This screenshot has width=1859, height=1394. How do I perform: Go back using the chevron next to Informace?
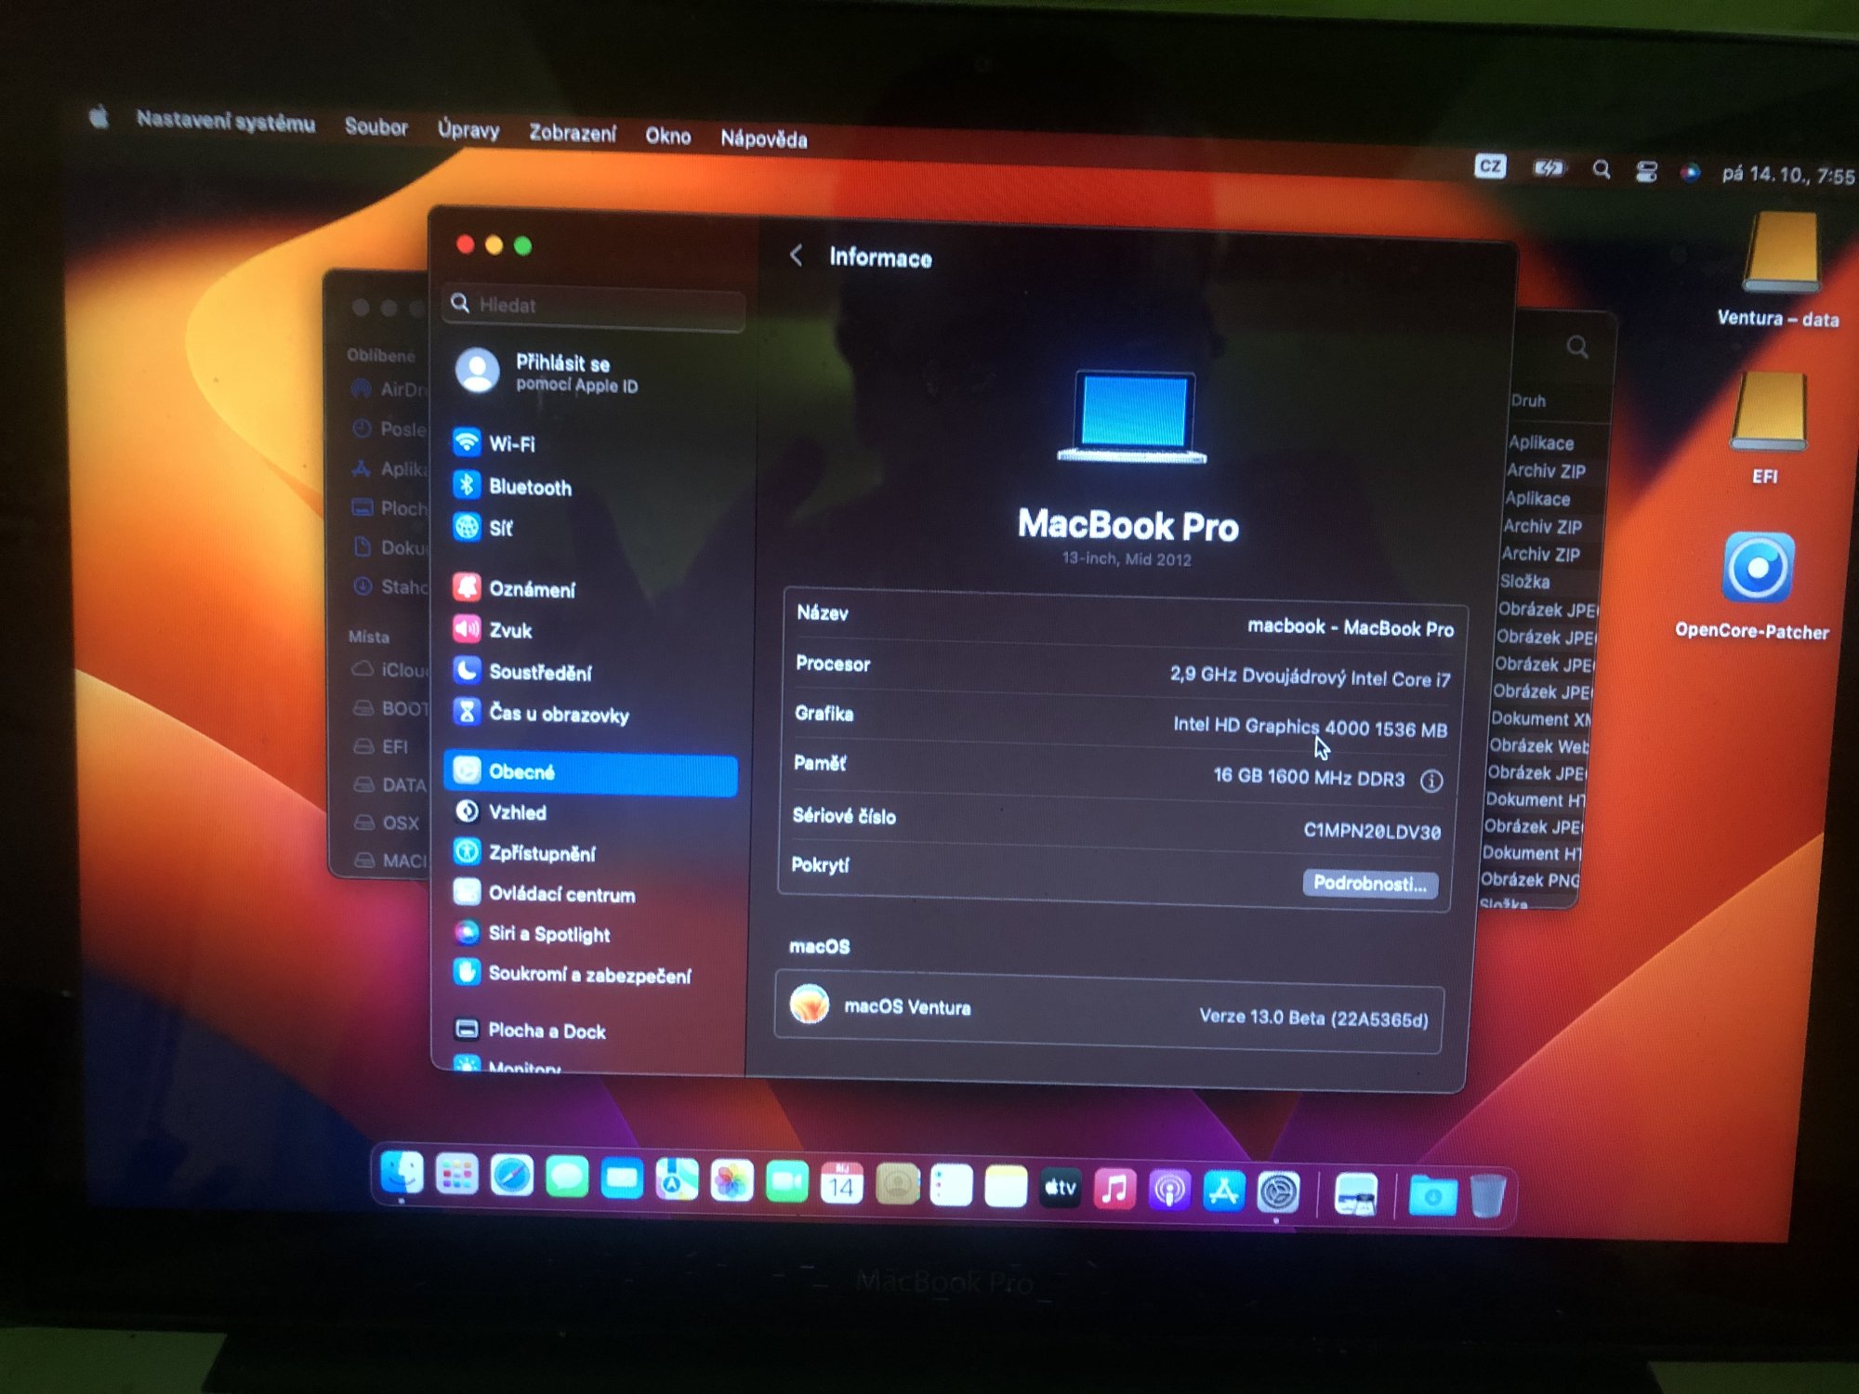coord(797,256)
